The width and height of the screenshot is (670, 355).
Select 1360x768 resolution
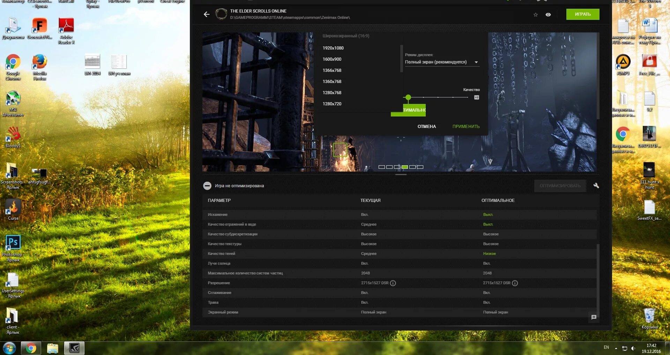pyautogui.click(x=332, y=82)
